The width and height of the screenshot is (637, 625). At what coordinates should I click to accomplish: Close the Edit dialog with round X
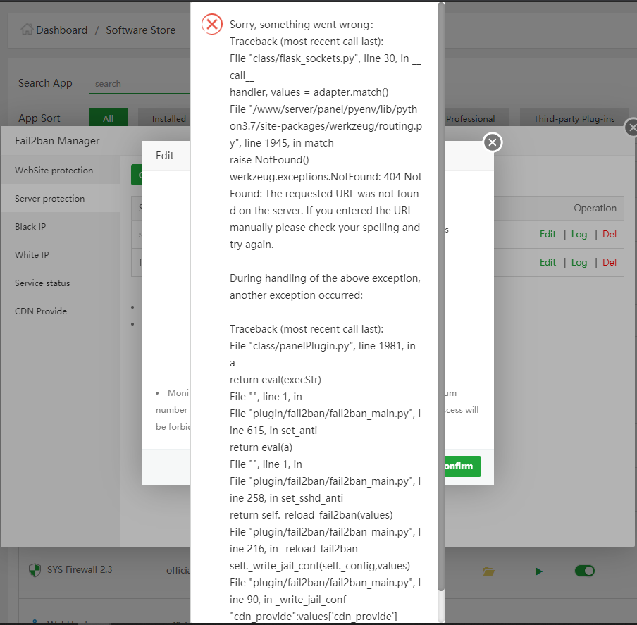click(493, 142)
